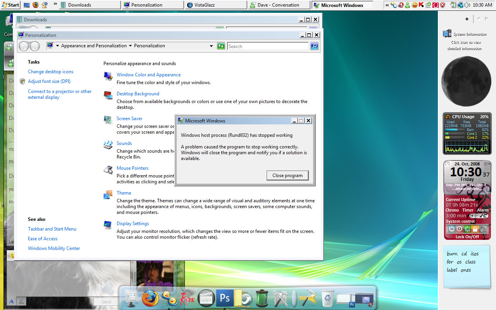This screenshot has width=496, height=310.
Task: Open the Sounds music notes icon
Action: click(108, 145)
